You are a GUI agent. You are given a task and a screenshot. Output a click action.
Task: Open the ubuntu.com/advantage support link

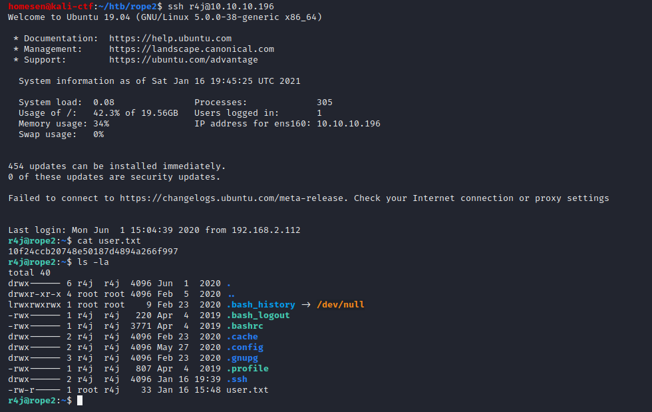click(x=184, y=59)
